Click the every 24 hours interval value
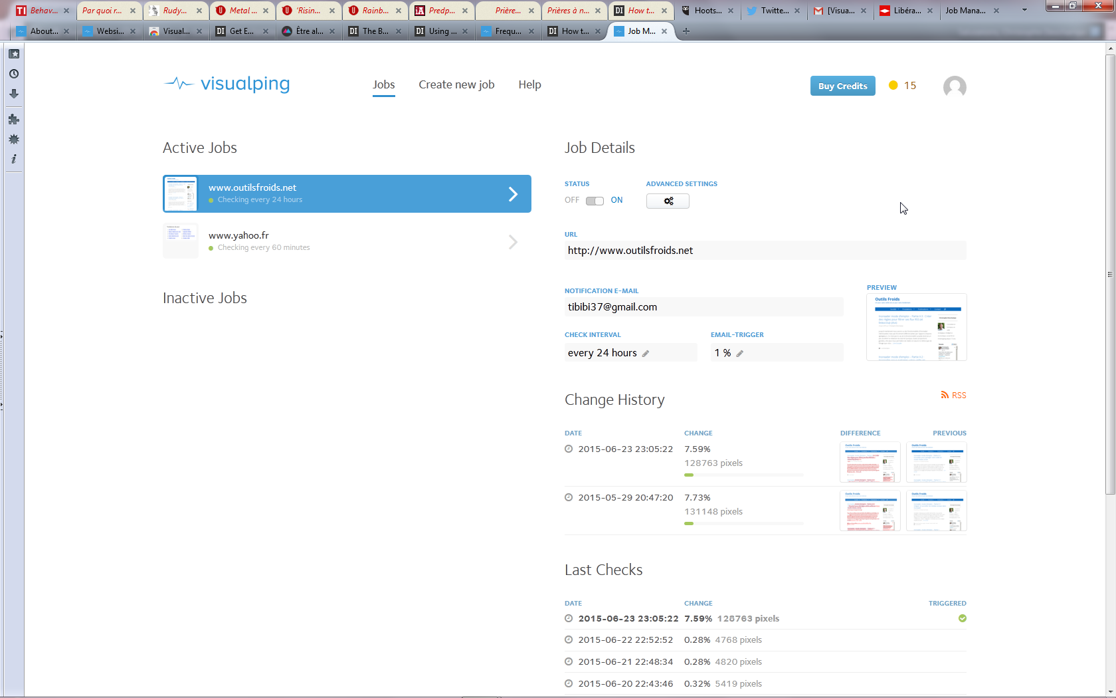 pyautogui.click(x=603, y=353)
